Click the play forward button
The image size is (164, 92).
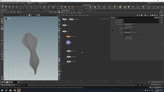[9, 82]
